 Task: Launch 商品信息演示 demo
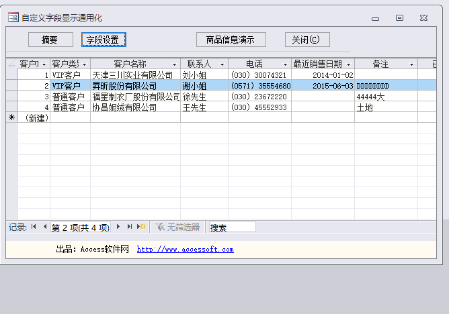[231, 40]
